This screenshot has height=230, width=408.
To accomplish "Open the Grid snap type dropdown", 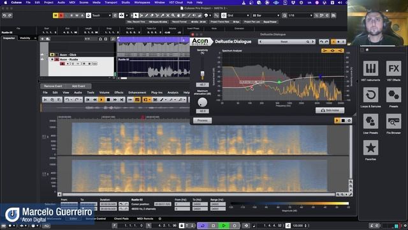I will tap(238, 15).
